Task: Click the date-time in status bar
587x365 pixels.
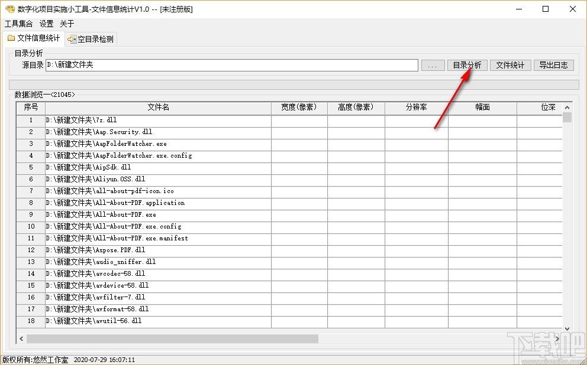Action: (x=104, y=360)
